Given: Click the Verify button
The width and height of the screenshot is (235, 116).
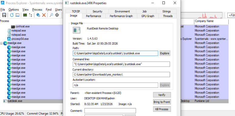Looking at the screenshot, I should click(162, 95).
